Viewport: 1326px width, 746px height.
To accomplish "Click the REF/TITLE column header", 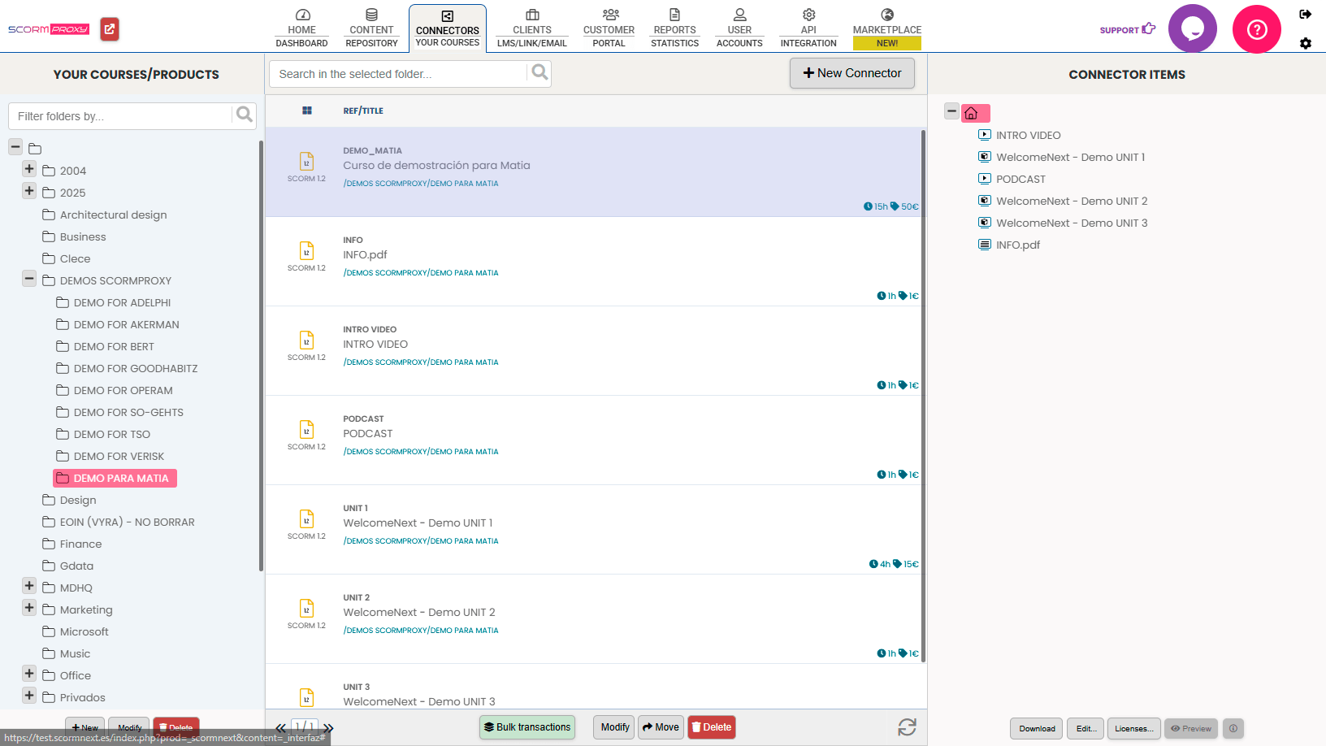I will pos(363,111).
